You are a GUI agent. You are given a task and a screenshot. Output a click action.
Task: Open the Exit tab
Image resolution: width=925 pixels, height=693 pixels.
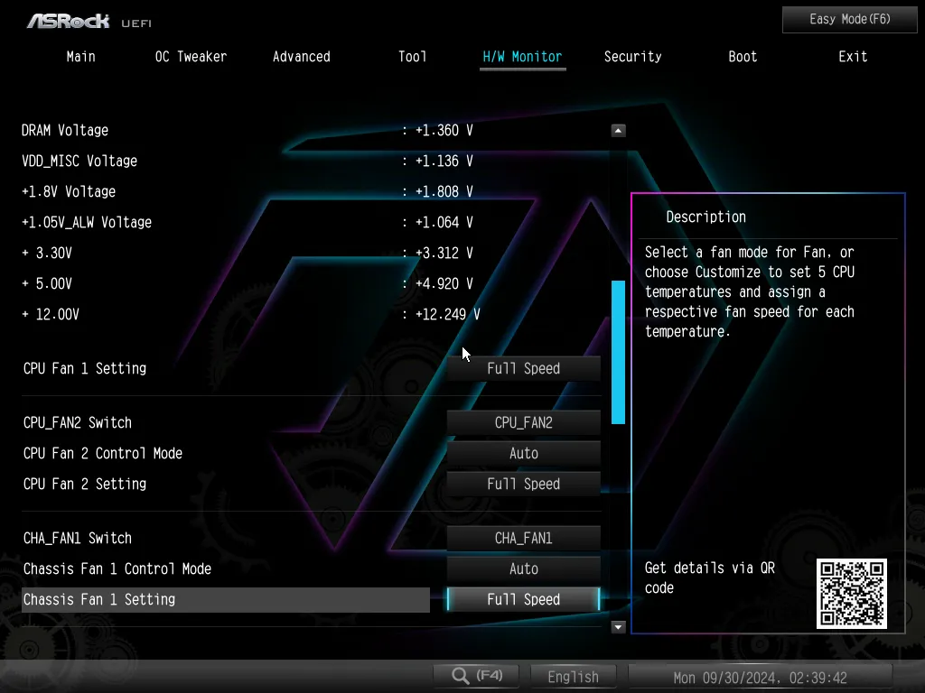coord(853,57)
